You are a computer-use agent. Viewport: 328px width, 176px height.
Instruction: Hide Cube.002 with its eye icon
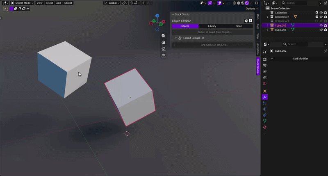(321, 25)
